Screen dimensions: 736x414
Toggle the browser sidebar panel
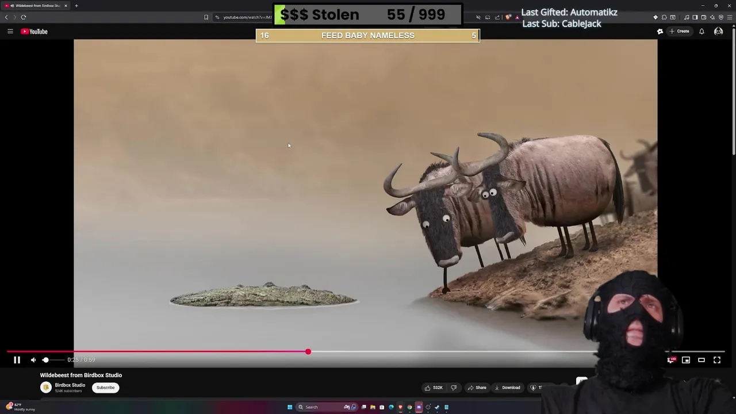point(695,17)
